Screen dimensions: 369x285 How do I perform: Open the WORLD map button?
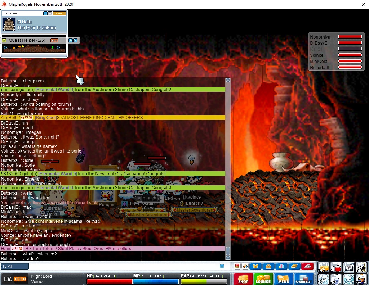click(x=59, y=13)
